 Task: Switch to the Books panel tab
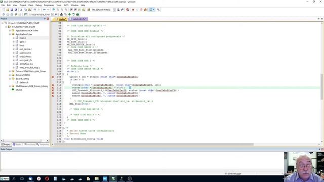click(x=17, y=145)
